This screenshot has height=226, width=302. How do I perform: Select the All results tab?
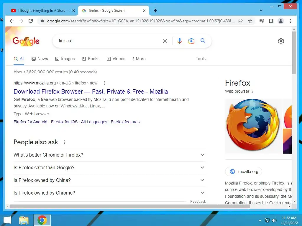pyautogui.click(x=19, y=59)
